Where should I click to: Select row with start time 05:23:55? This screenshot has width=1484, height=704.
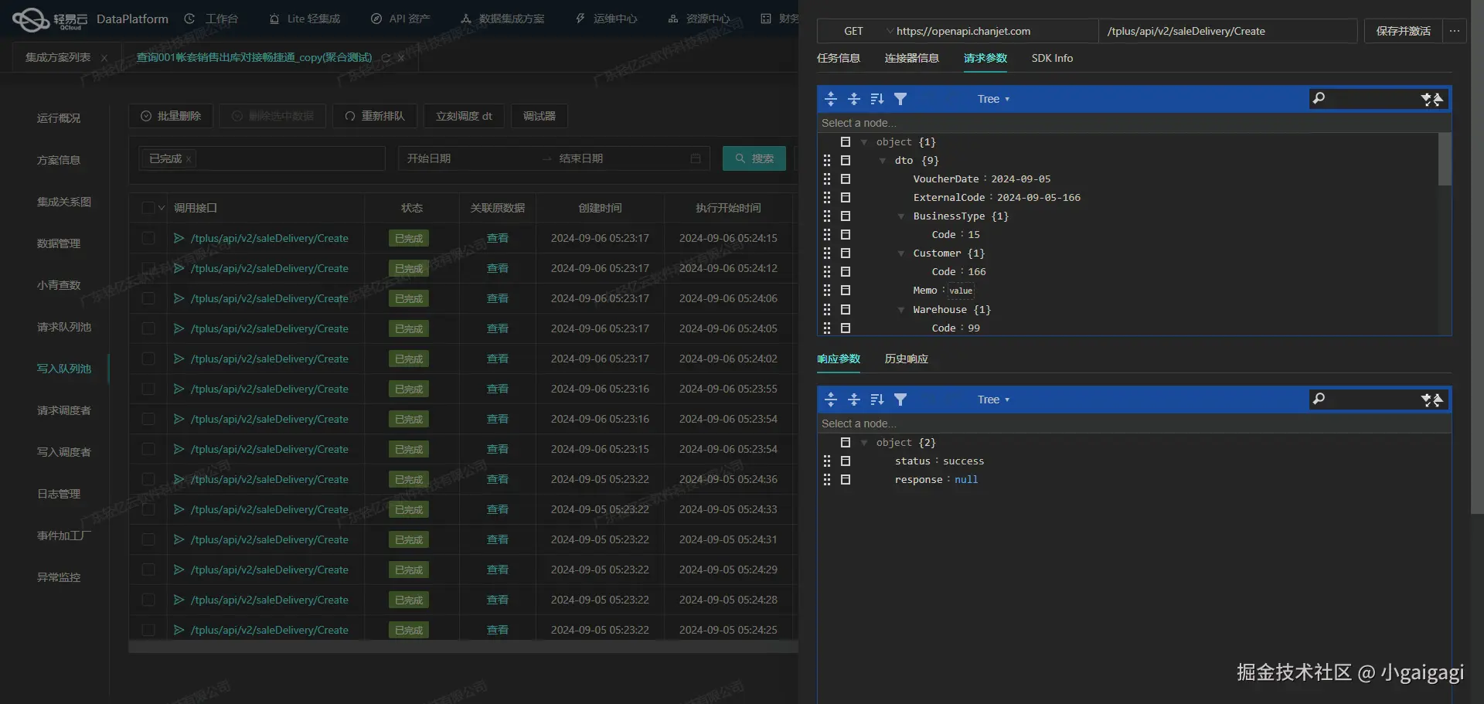[x=148, y=389]
